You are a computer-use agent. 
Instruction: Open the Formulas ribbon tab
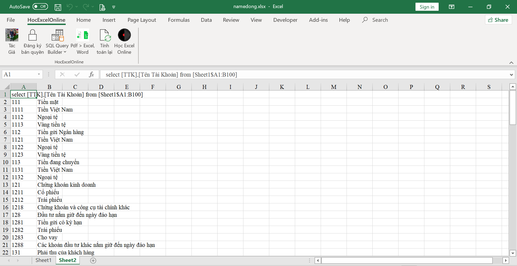pyautogui.click(x=179, y=20)
